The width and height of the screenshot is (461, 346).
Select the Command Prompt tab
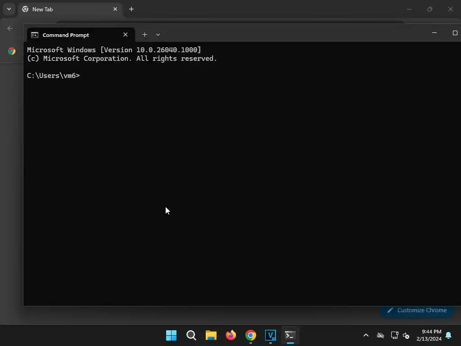point(81,35)
